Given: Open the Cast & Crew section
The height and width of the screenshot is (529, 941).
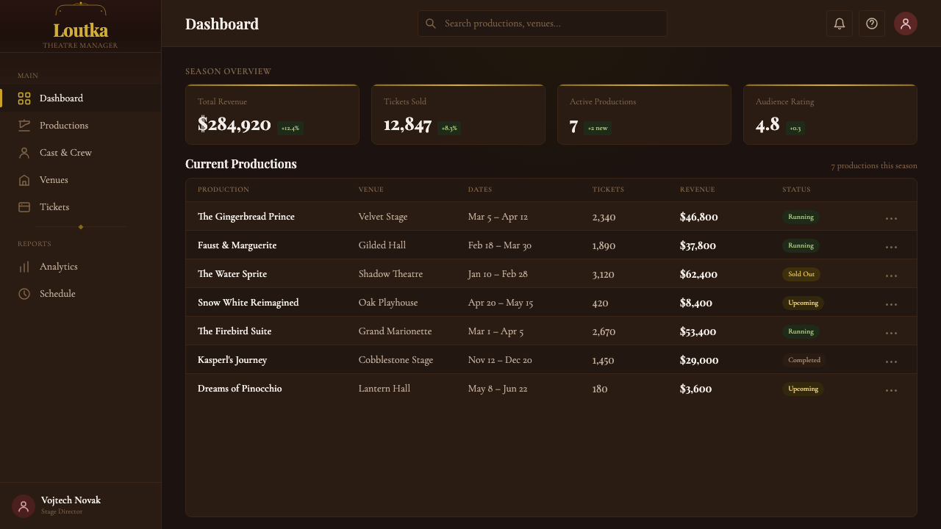Looking at the screenshot, I should pyautogui.click(x=80, y=153).
